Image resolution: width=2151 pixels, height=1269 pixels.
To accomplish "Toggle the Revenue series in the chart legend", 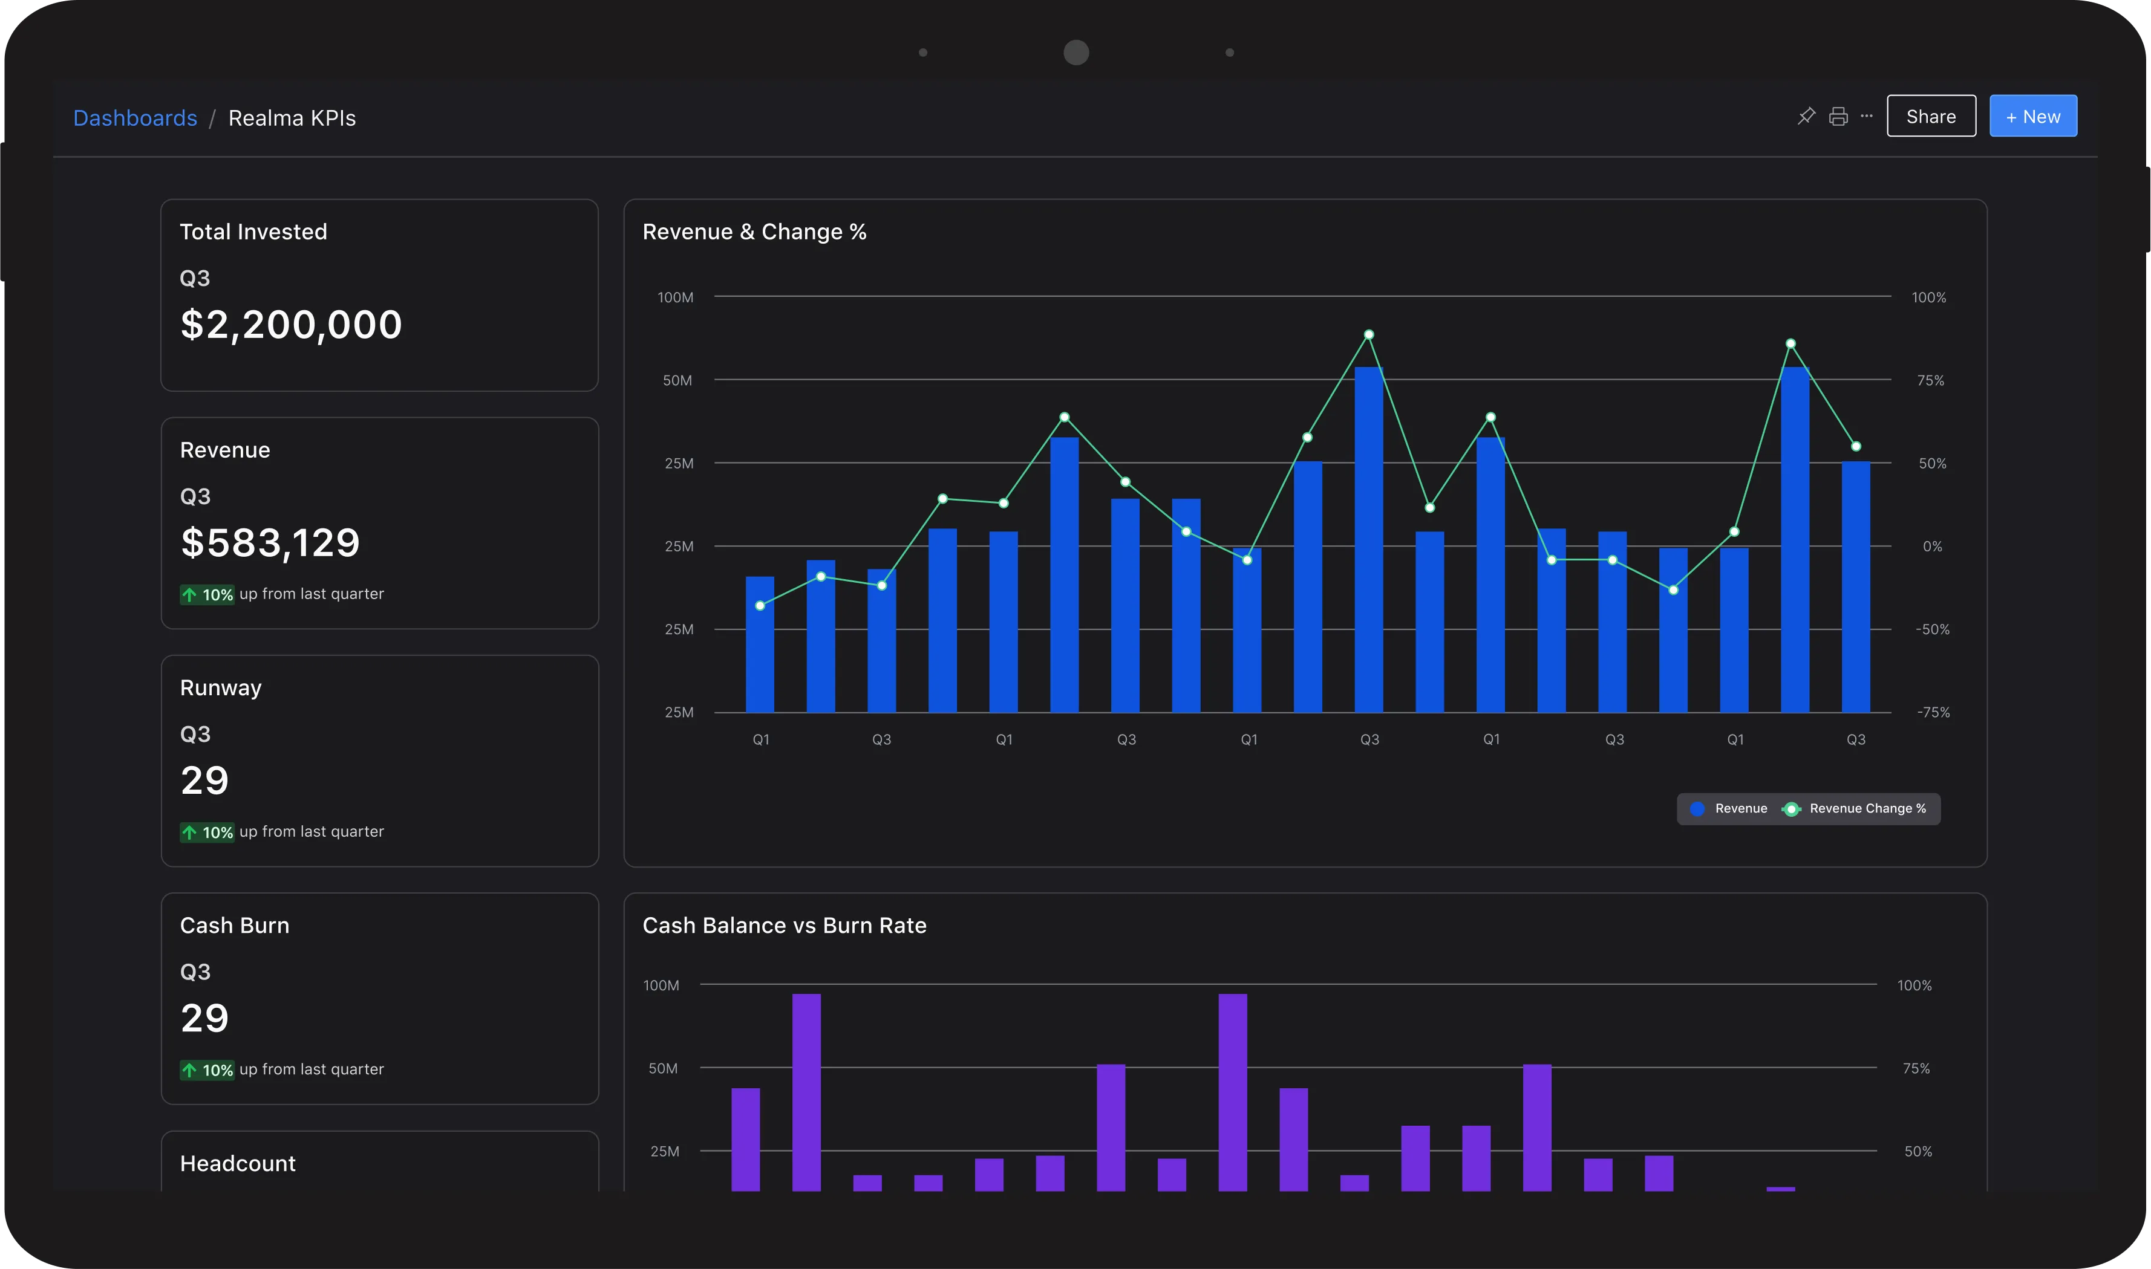I will point(1740,809).
